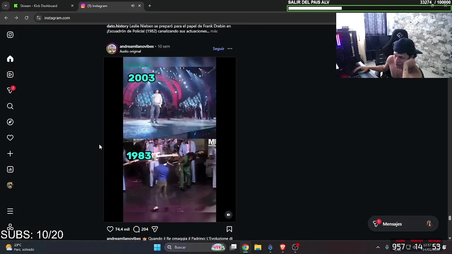Image resolution: width=452 pixels, height=254 pixels.
Task: Reload the Instagram page
Action: [26, 18]
